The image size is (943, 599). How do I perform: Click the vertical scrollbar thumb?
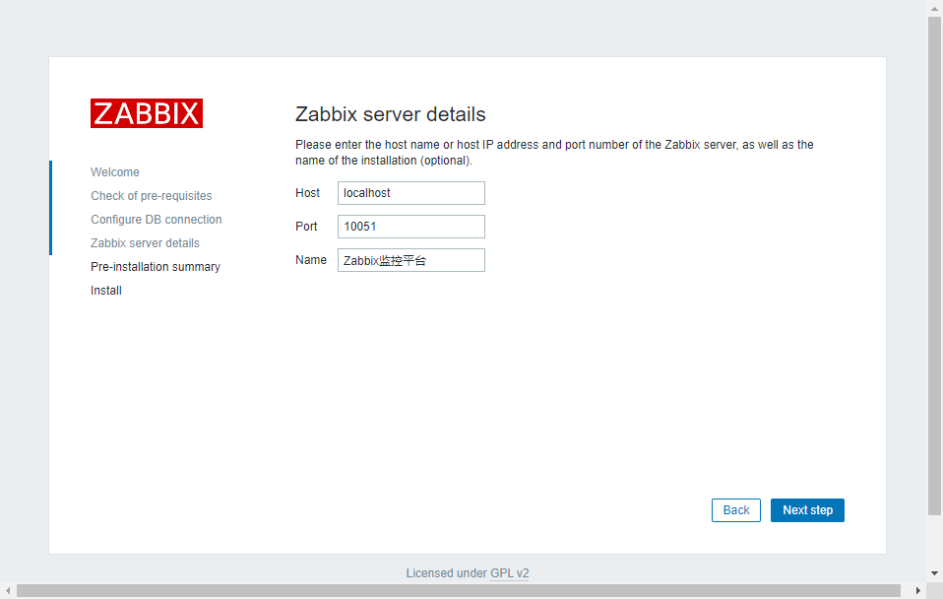[934, 266]
